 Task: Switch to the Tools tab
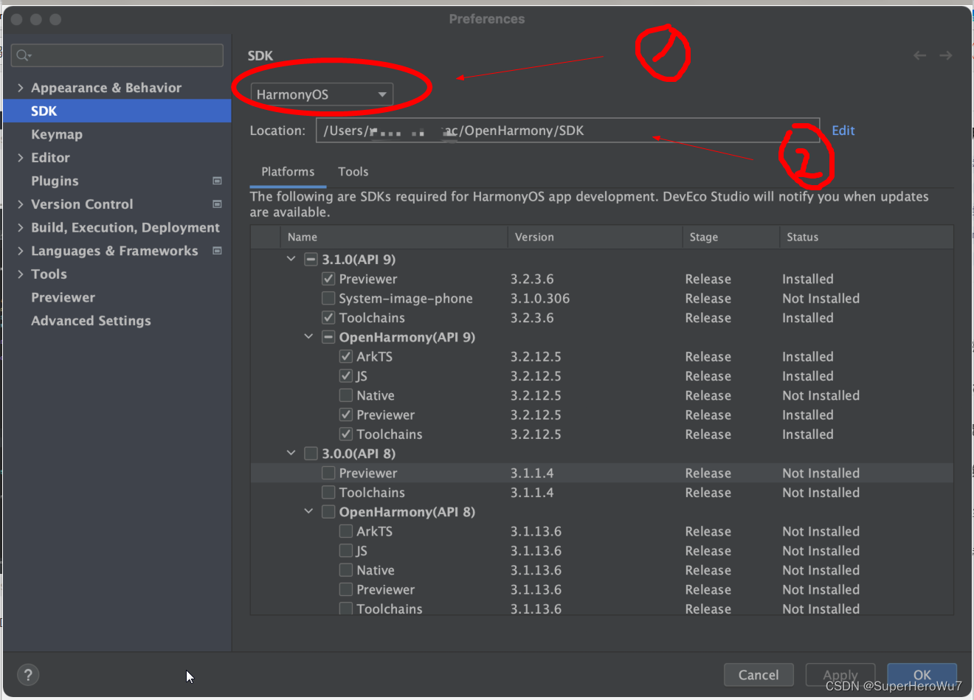(353, 172)
